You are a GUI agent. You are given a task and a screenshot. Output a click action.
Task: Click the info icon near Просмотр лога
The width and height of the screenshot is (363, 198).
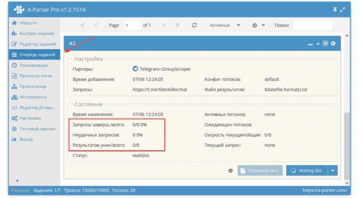231,171
